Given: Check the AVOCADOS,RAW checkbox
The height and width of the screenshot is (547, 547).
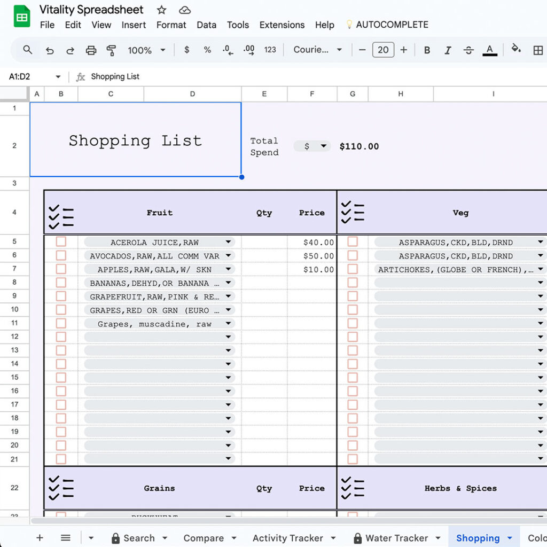Looking at the screenshot, I should [x=61, y=255].
